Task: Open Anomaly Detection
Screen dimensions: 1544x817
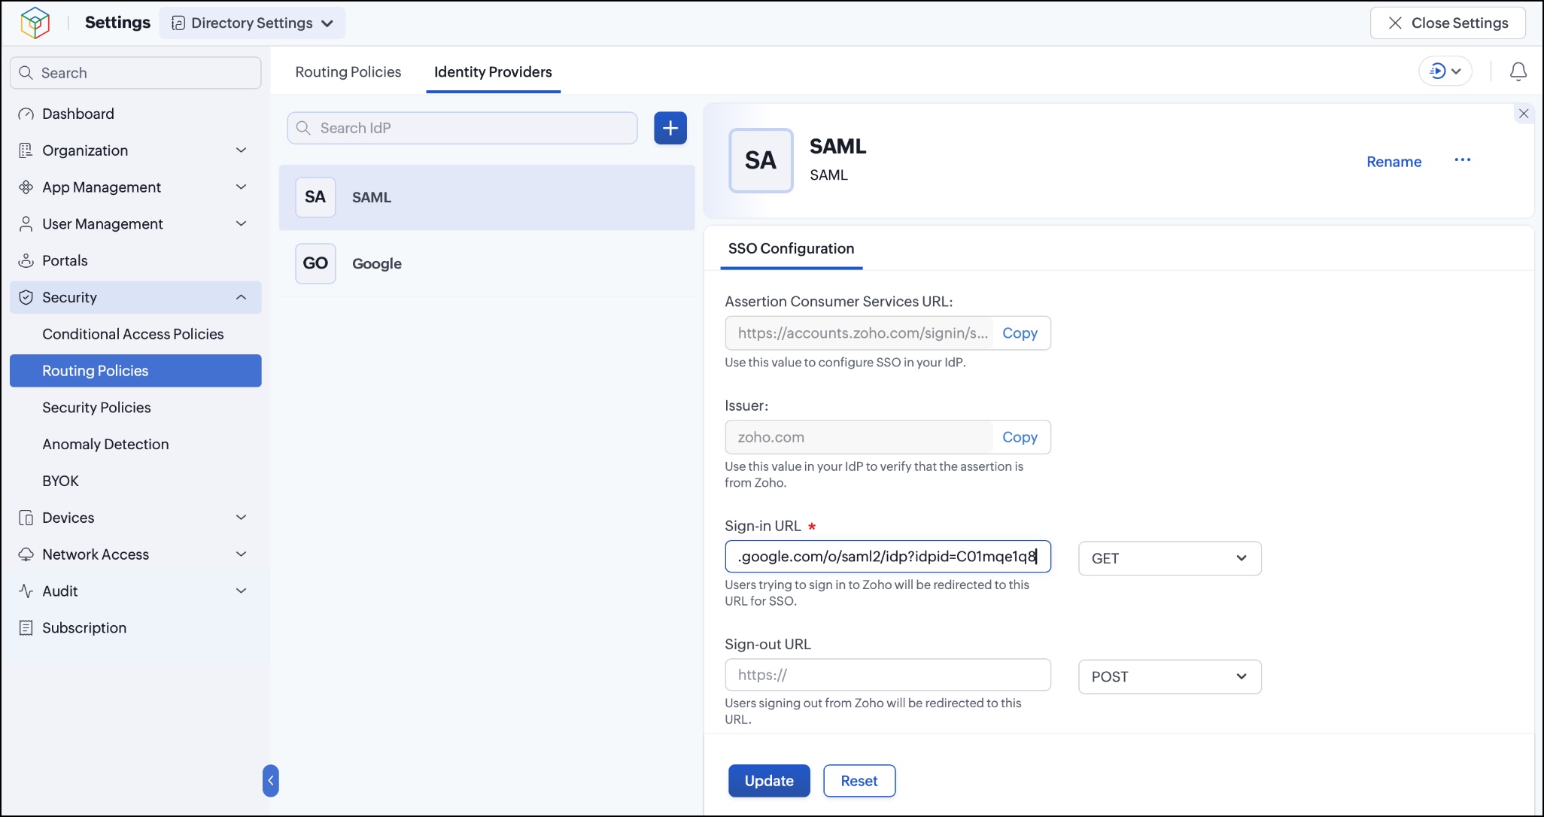Action: [x=105, y=445]
